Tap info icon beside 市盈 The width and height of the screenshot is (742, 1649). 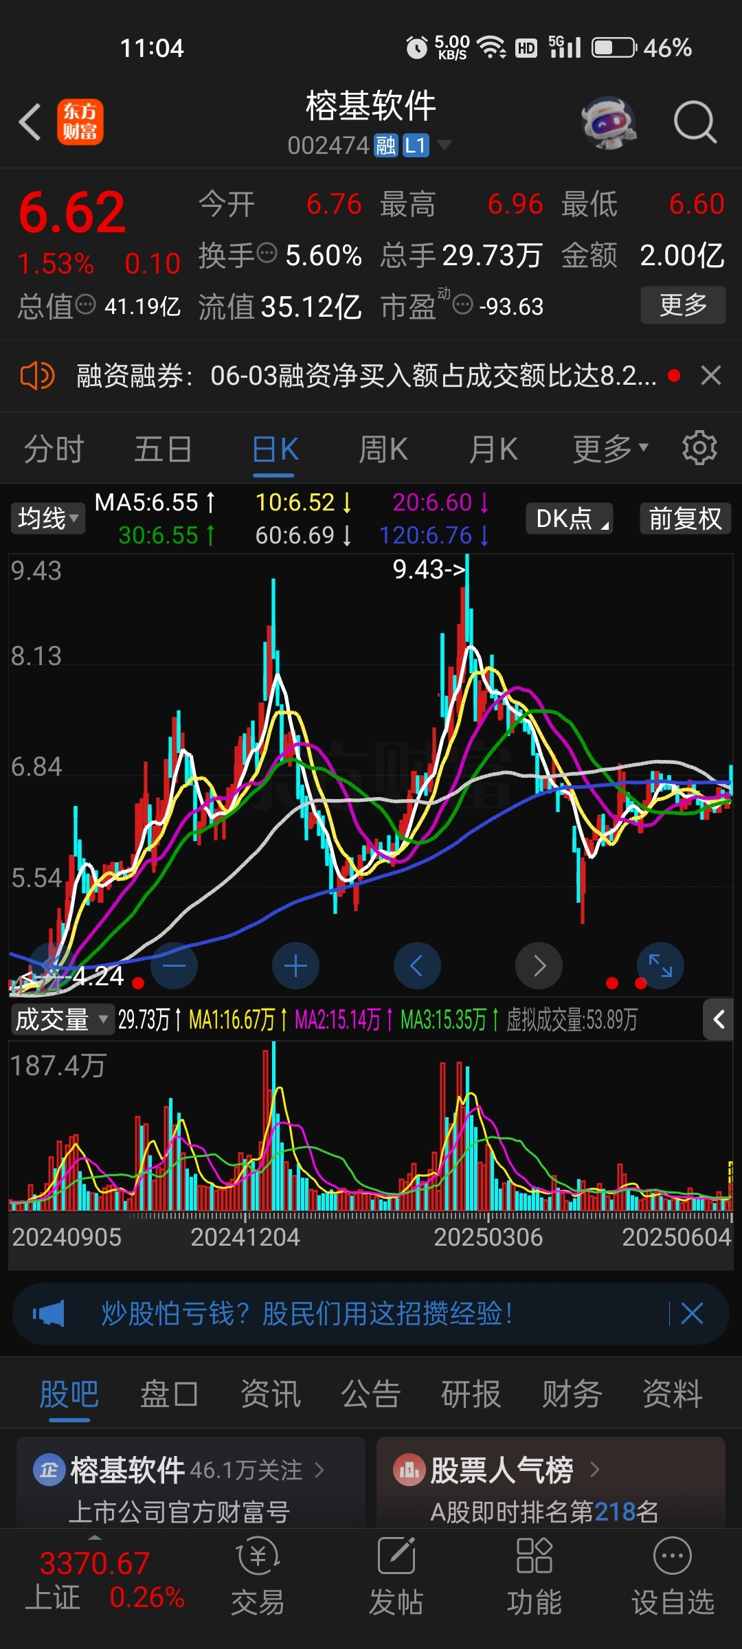pos(463,304)
